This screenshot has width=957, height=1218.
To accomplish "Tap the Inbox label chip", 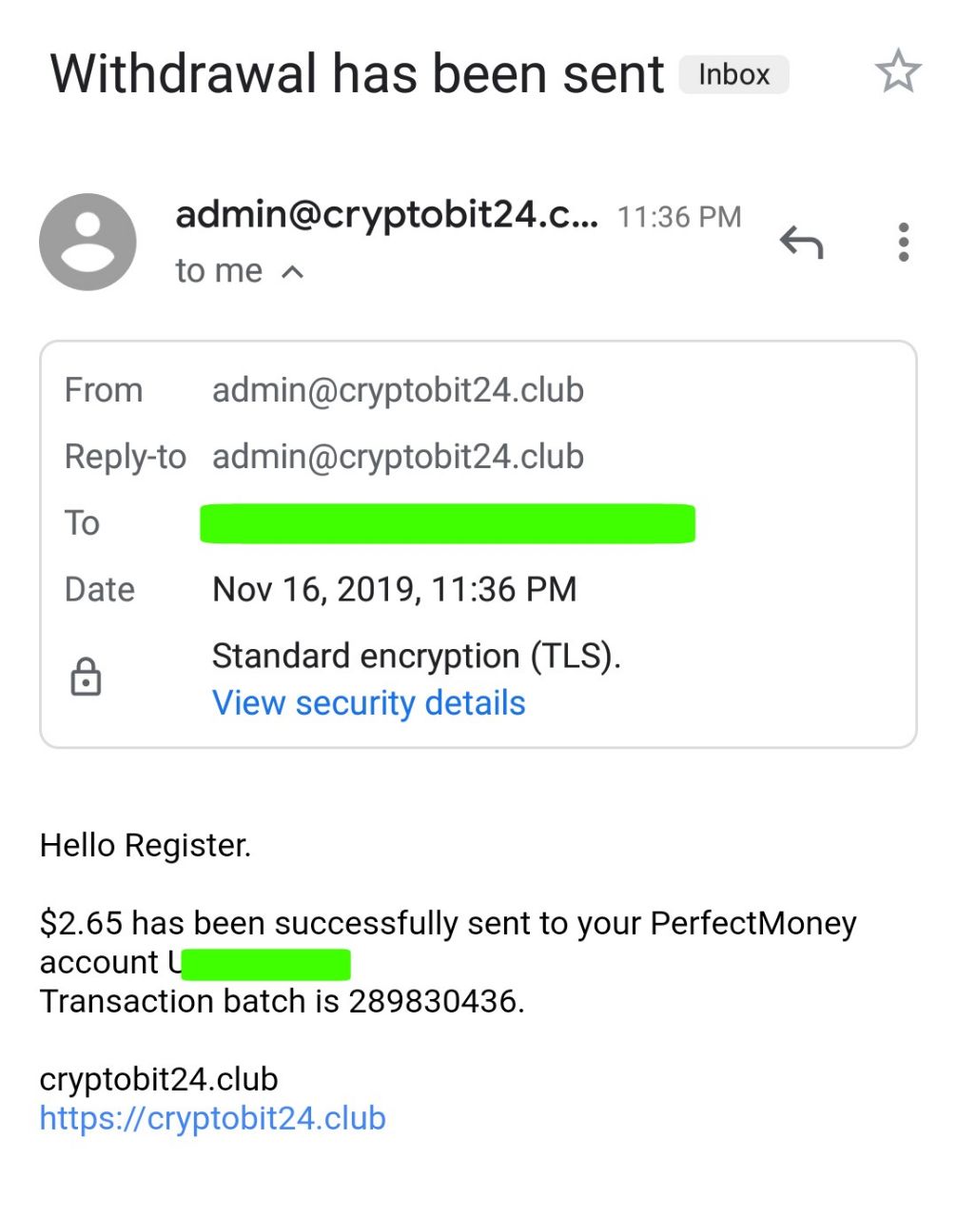I will (733, 75).
